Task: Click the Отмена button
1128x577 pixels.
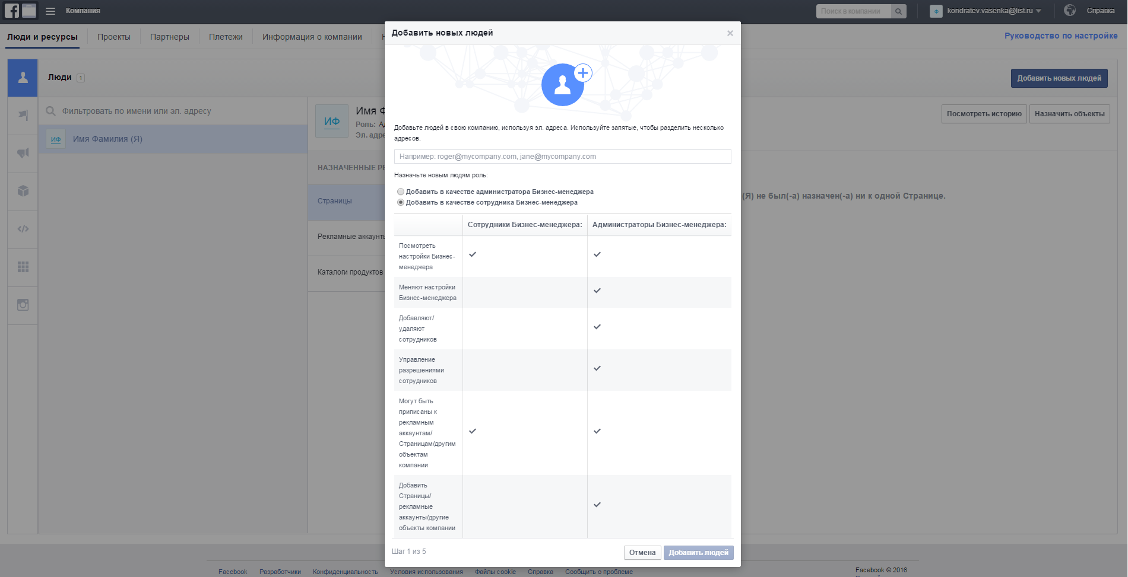Action: coord(642,553)
